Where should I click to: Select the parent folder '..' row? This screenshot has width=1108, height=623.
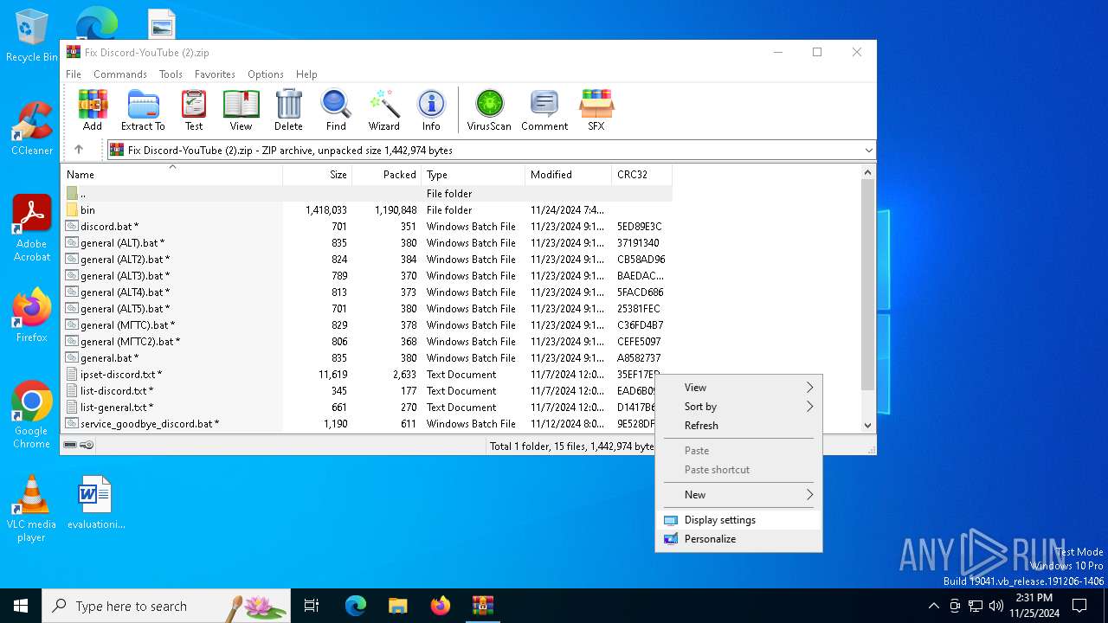367,194
